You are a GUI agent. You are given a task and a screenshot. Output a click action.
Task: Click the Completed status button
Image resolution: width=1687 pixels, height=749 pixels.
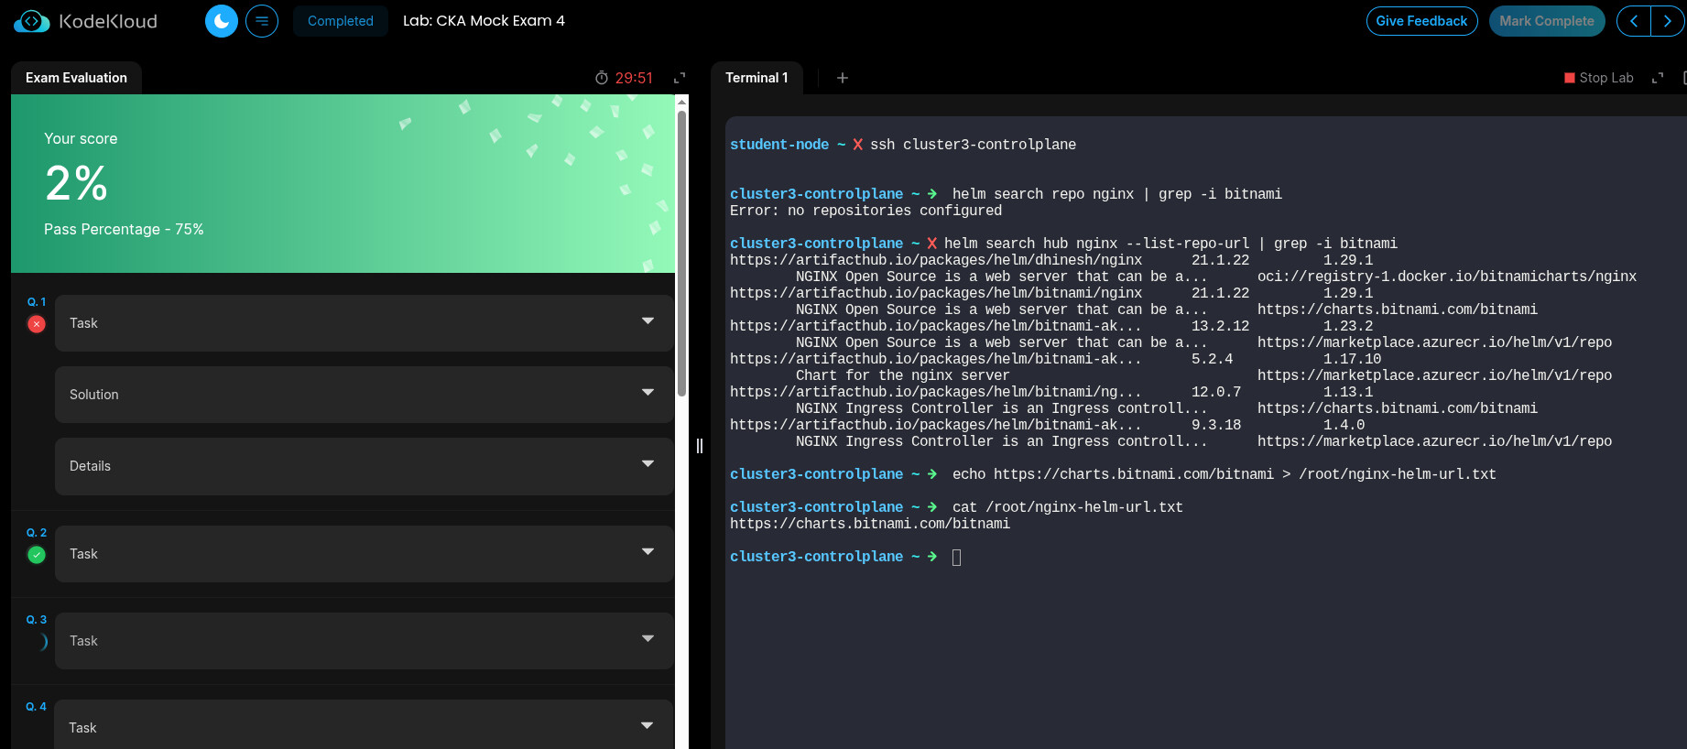(341, 21)
